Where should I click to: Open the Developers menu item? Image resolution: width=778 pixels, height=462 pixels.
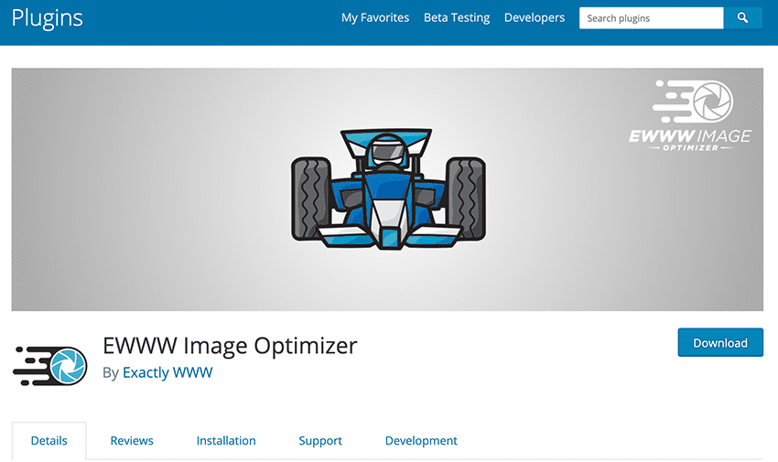pos(535,18)
